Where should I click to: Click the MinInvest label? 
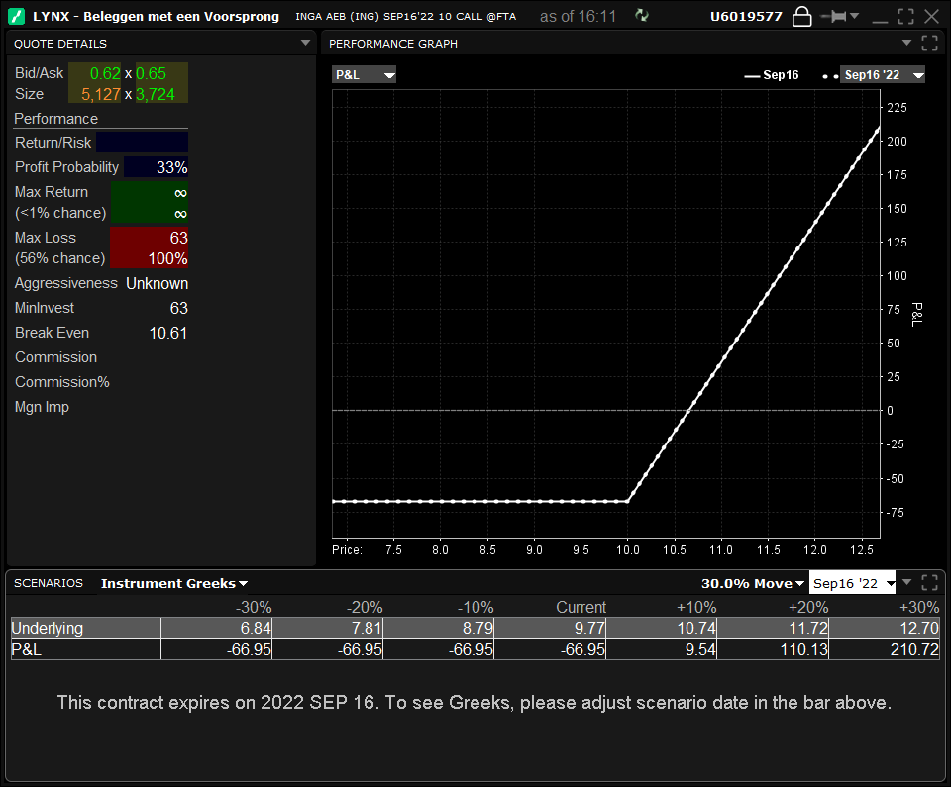tap(45, 308)
